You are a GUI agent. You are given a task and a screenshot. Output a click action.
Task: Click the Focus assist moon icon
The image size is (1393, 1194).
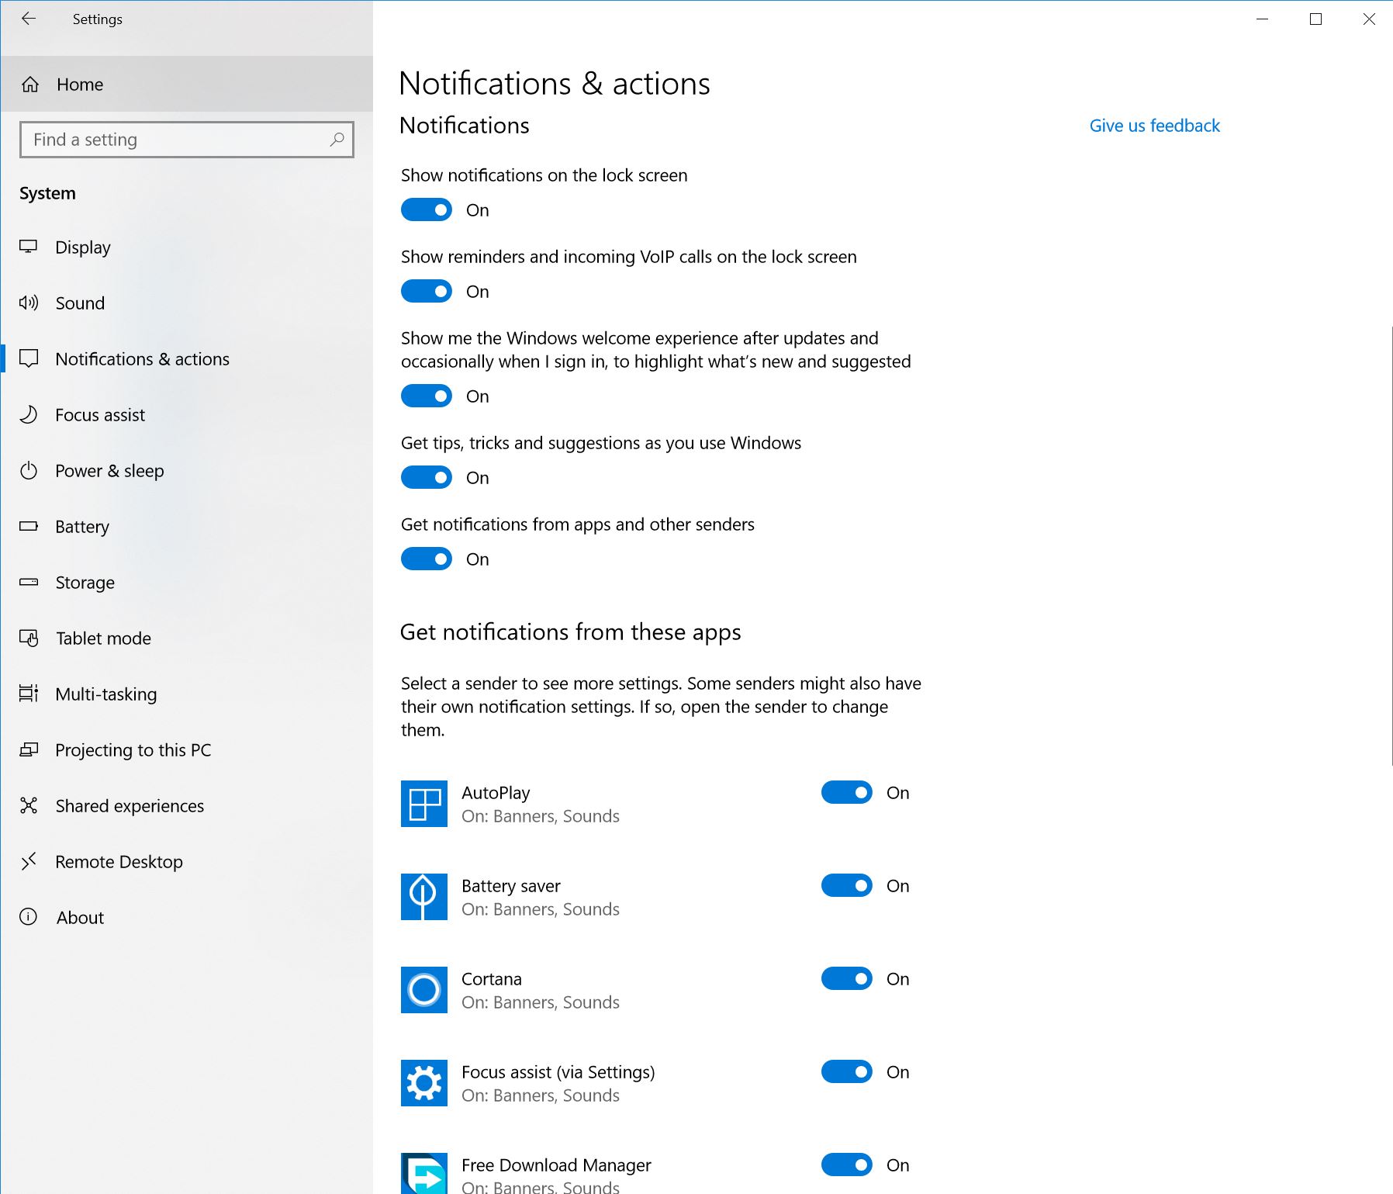point(29,414)
